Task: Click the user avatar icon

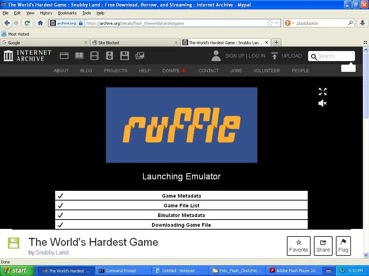Action: point(216,56)
